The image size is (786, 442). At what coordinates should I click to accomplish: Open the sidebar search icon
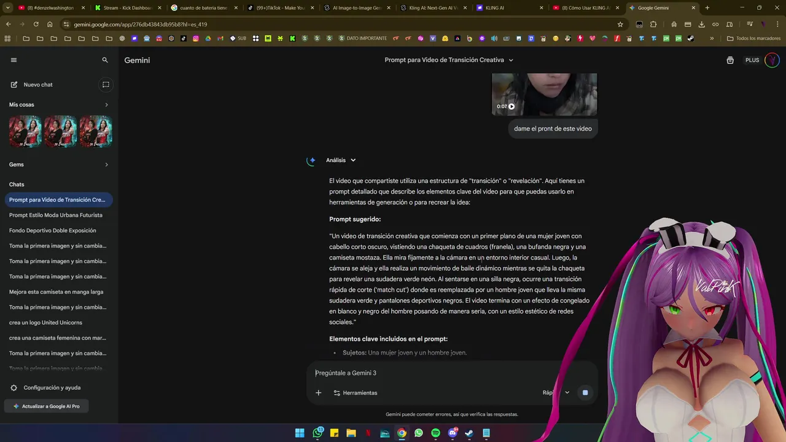(x=105, y=60)
